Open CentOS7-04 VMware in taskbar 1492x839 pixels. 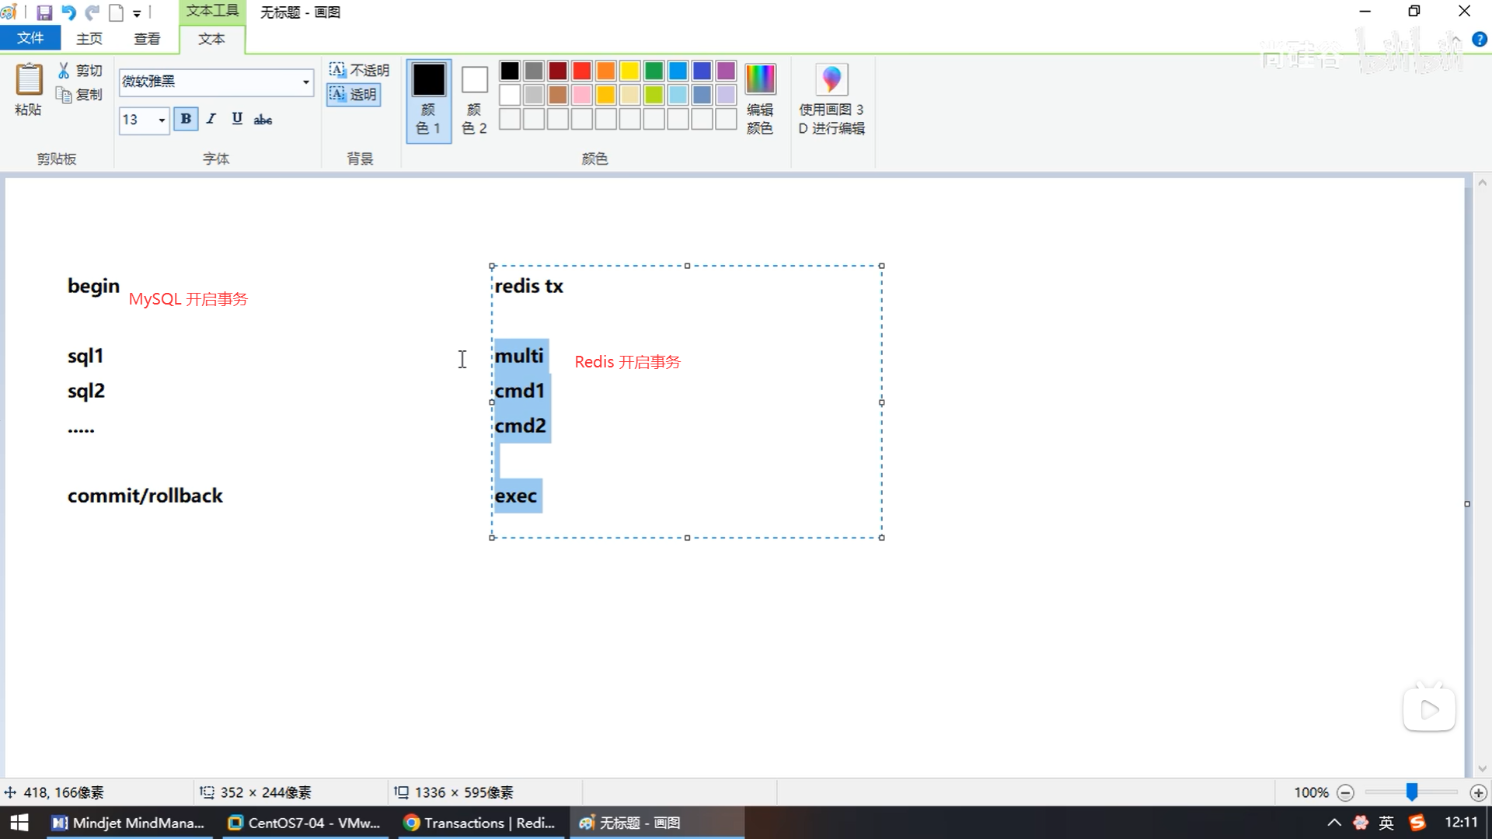[x=304, y=823]
